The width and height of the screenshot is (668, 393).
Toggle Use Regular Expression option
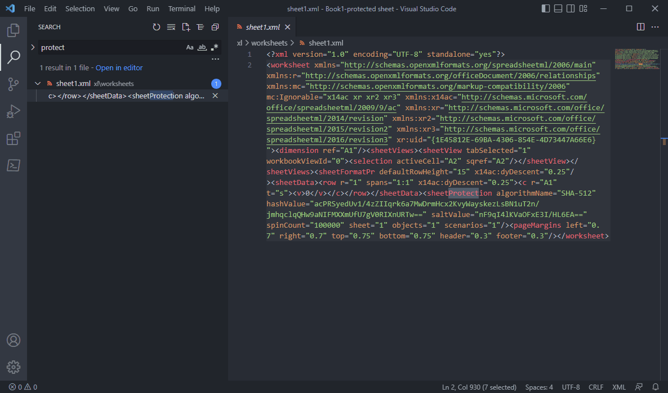pos(214,47)
